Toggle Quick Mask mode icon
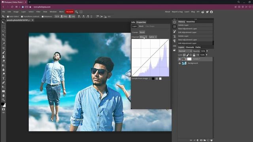Viewport: 253px width, 142px height. pyautogui.click(x=4, y=109)
